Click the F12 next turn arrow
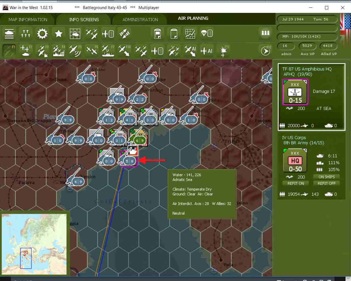This screenshot has width=351, height=281. (265, 51)
